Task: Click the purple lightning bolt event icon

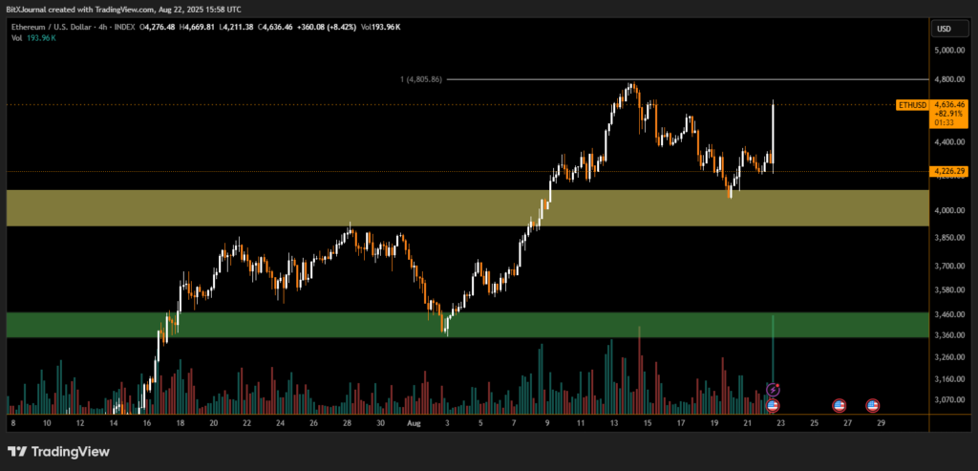Action: (774, 390)
